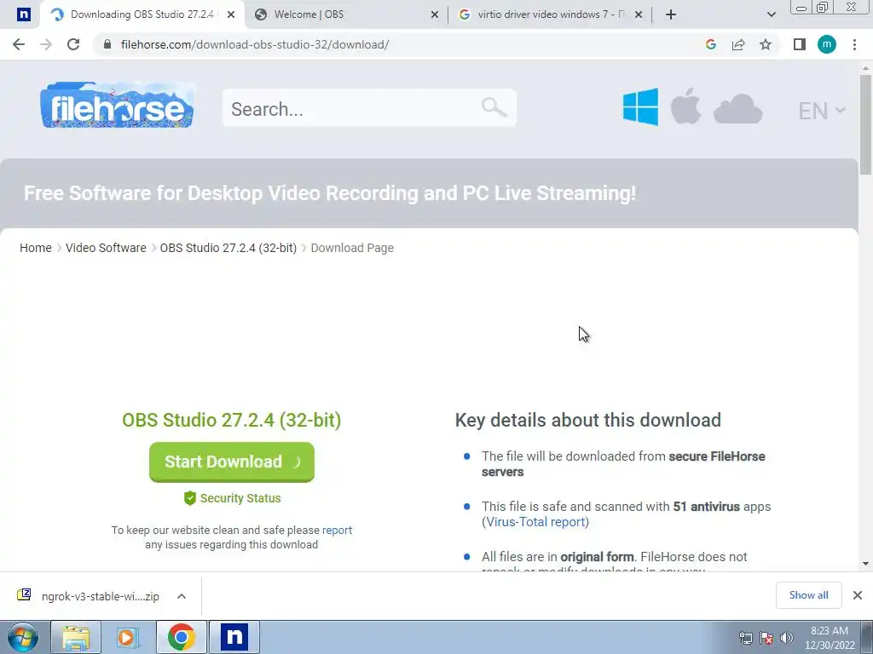The height and width of the screenshot is (654, 873).
Task: Click the Windows Start orb
Action: [23, 637]
